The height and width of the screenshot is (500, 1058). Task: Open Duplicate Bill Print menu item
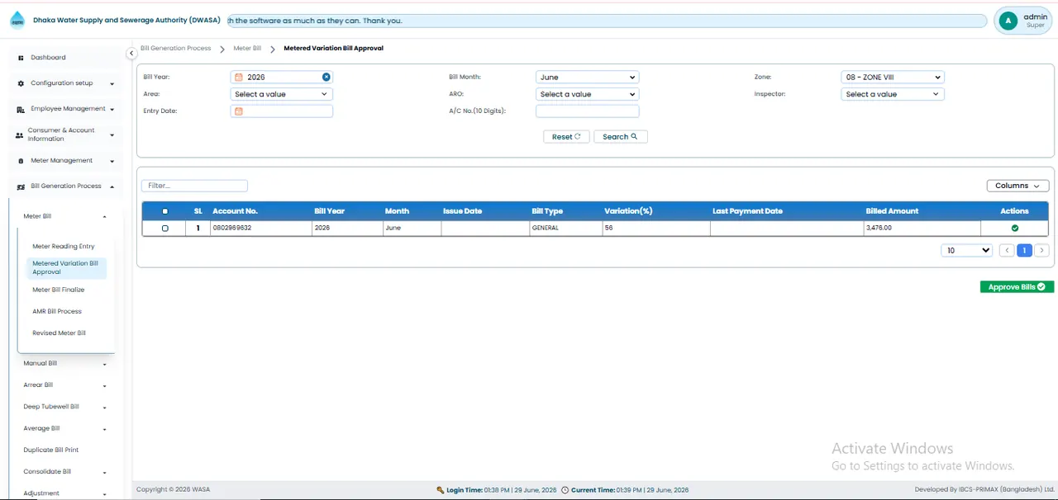pyautogui.click(x=51, y=450)
